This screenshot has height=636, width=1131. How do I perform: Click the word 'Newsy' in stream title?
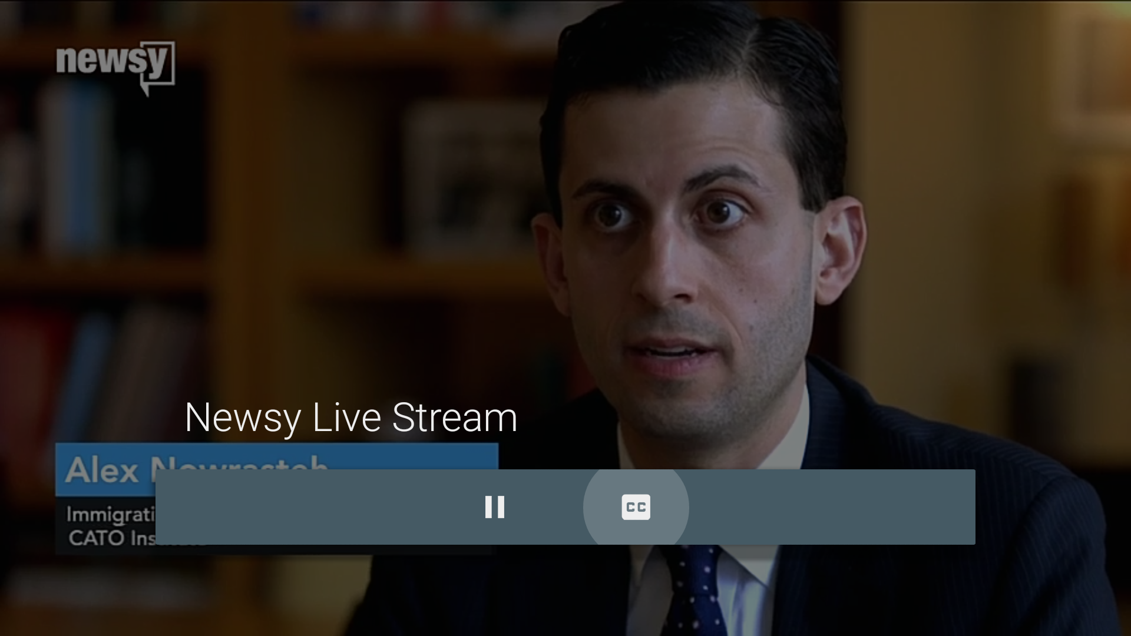pyautogui.click(x=243, y=418)
